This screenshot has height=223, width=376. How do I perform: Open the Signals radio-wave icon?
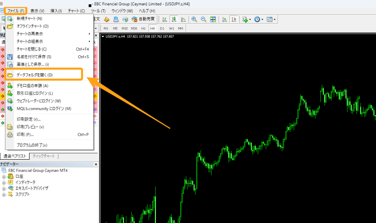click(125, 19)
